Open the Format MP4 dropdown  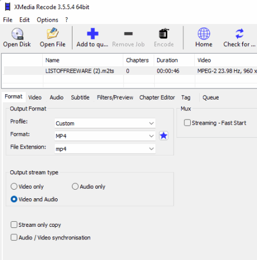(x=105, y=136)
